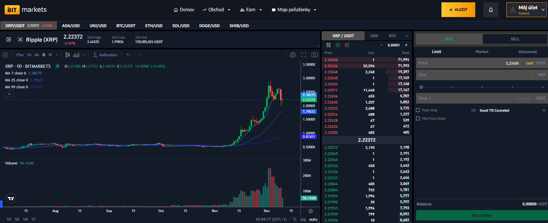Screen dimensions: 548x223
Task: Click the undo arrow in chart toolbar
Action: point(128,55)
